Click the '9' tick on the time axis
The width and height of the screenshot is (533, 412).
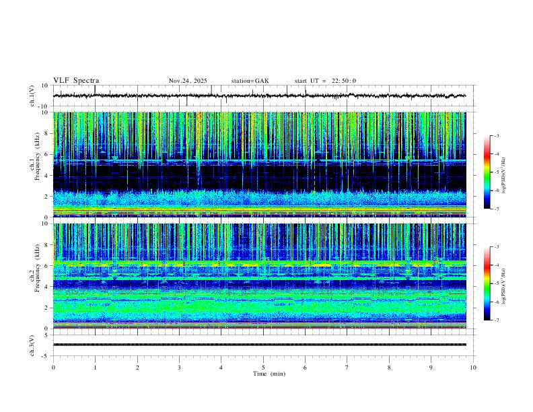pos(431,368)
